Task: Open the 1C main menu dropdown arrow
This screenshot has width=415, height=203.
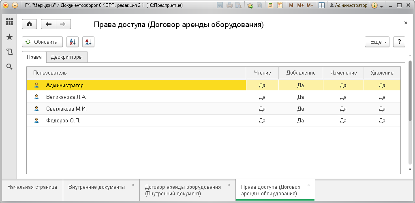Action: coord(15,5)
